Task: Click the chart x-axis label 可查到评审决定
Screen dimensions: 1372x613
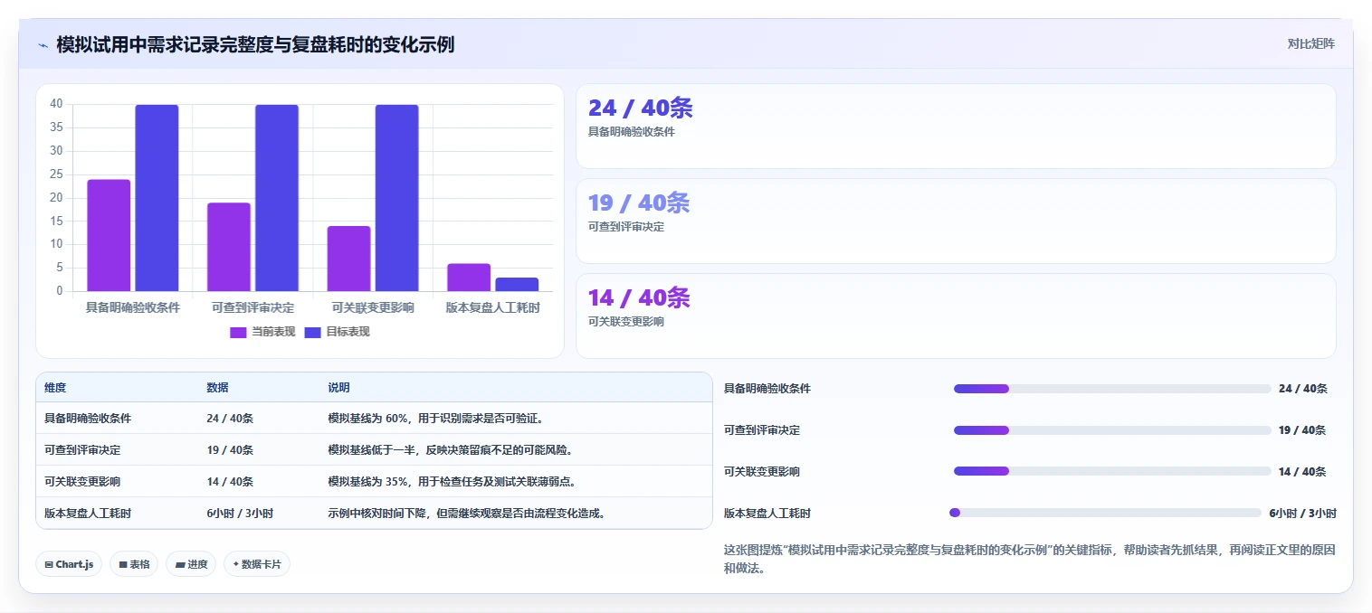Action: click(x=252, y=307)
